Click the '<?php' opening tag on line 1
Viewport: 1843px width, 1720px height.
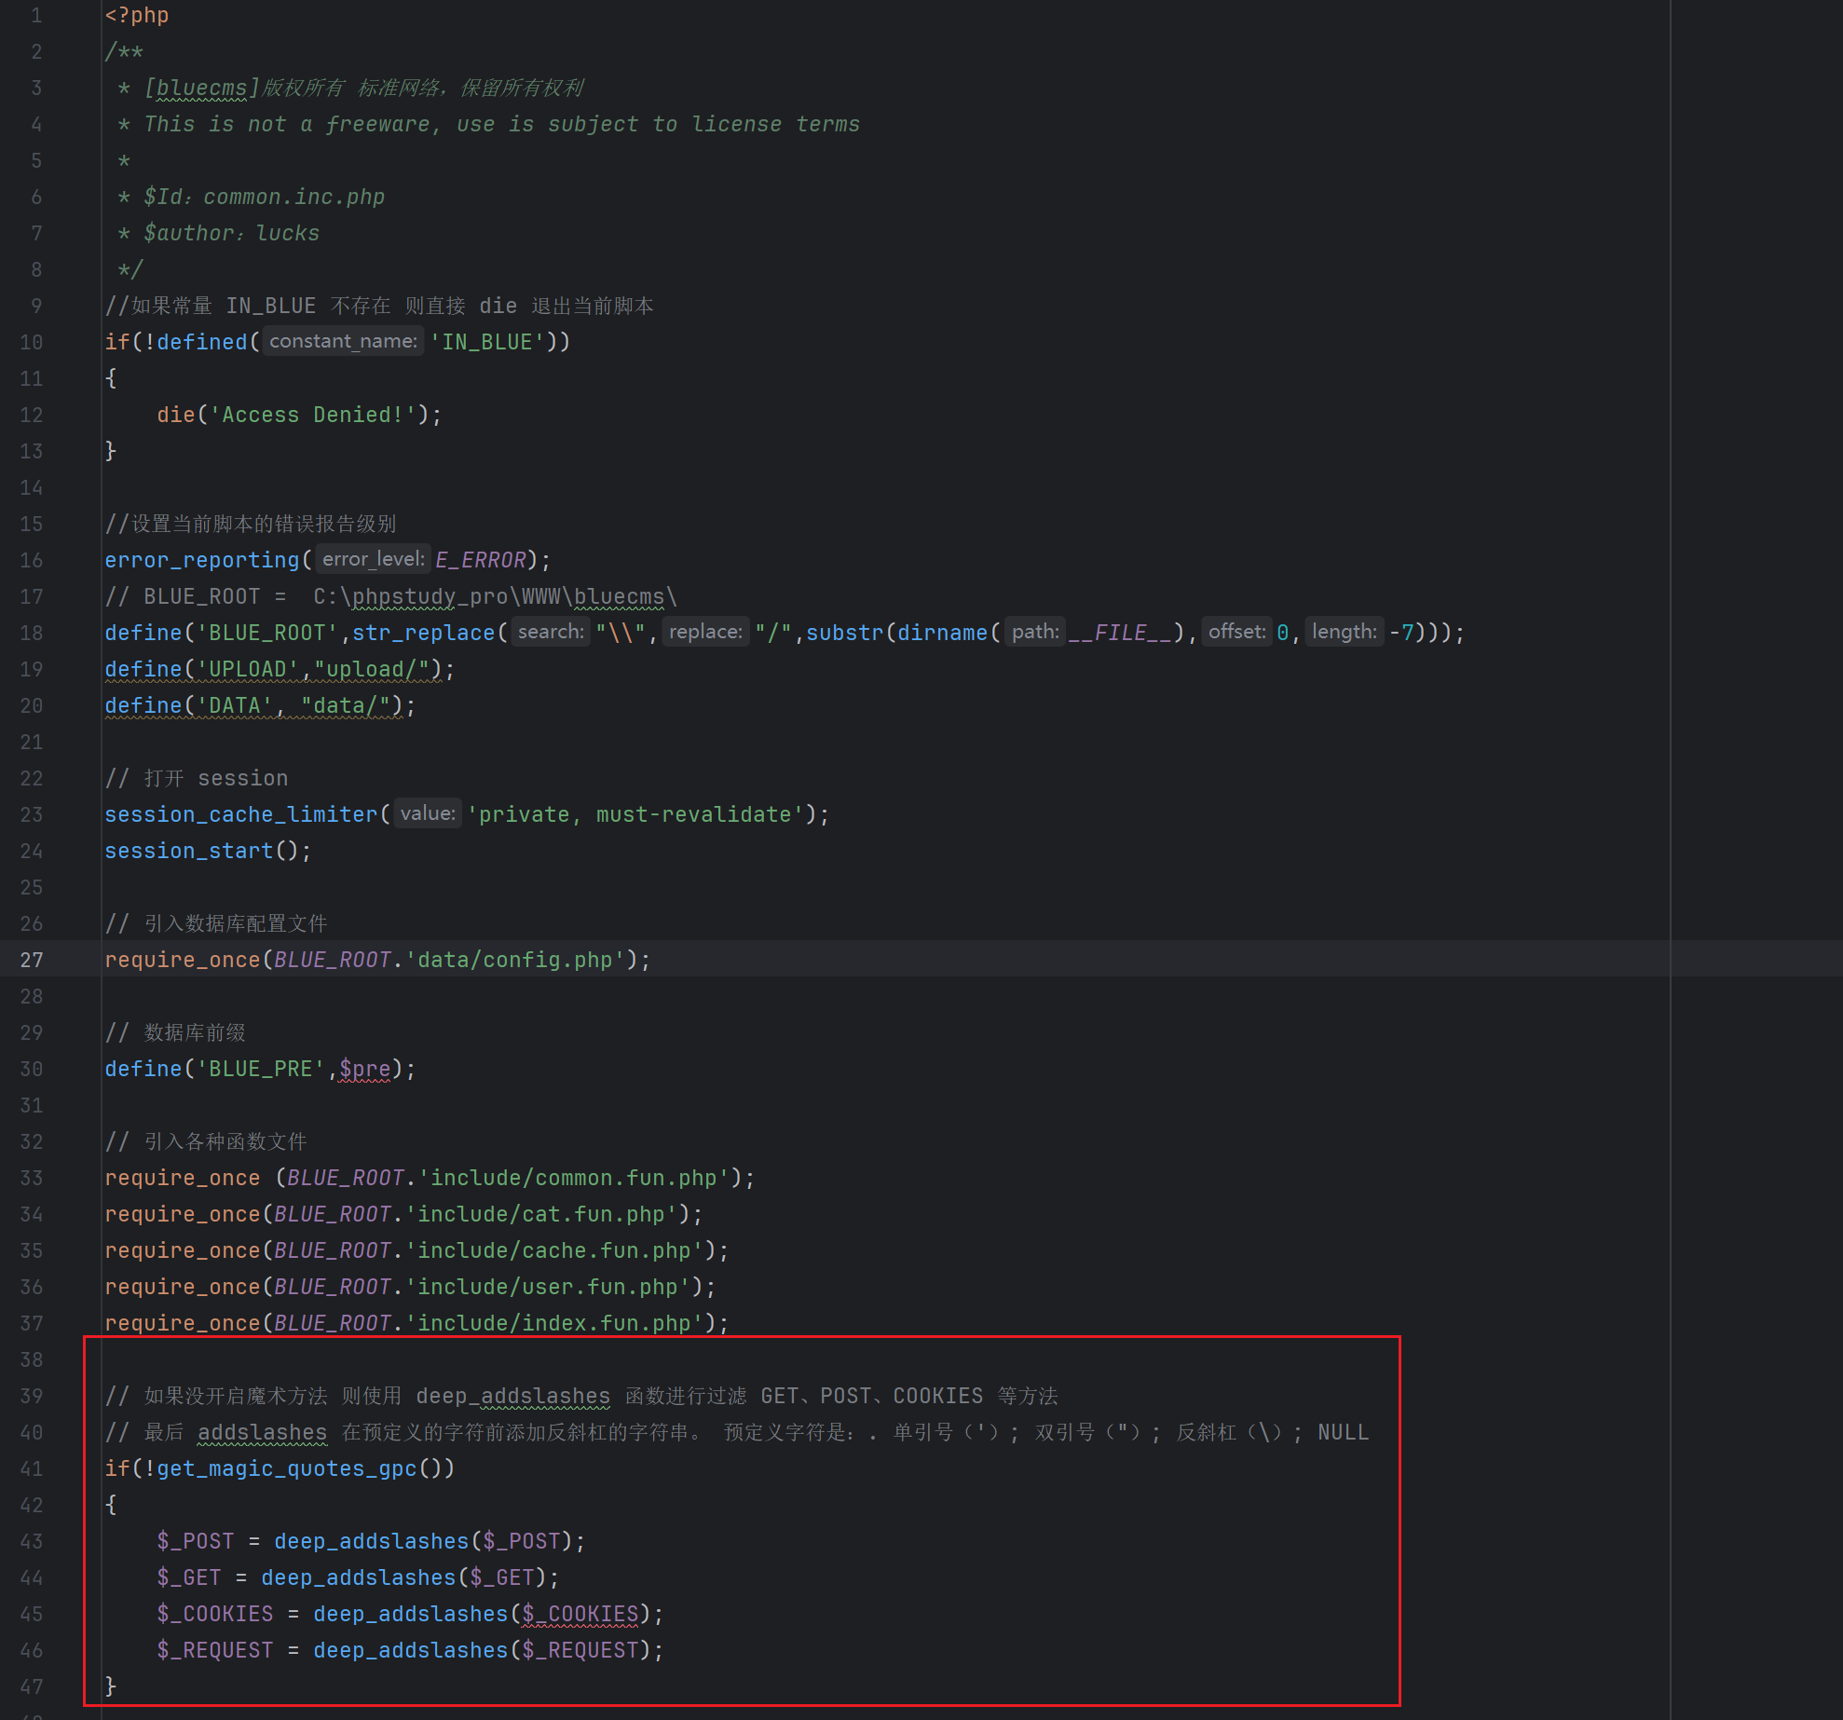[x=137, y=16]
